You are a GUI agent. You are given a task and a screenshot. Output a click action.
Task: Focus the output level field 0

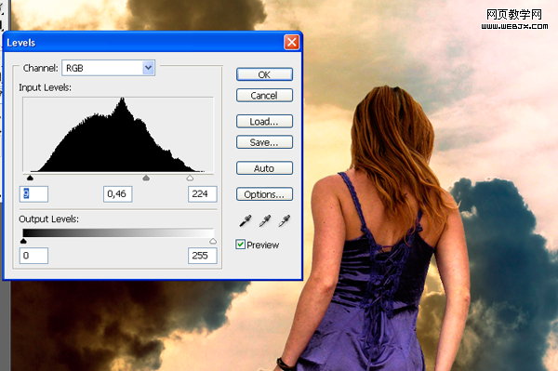coord(33,256)
